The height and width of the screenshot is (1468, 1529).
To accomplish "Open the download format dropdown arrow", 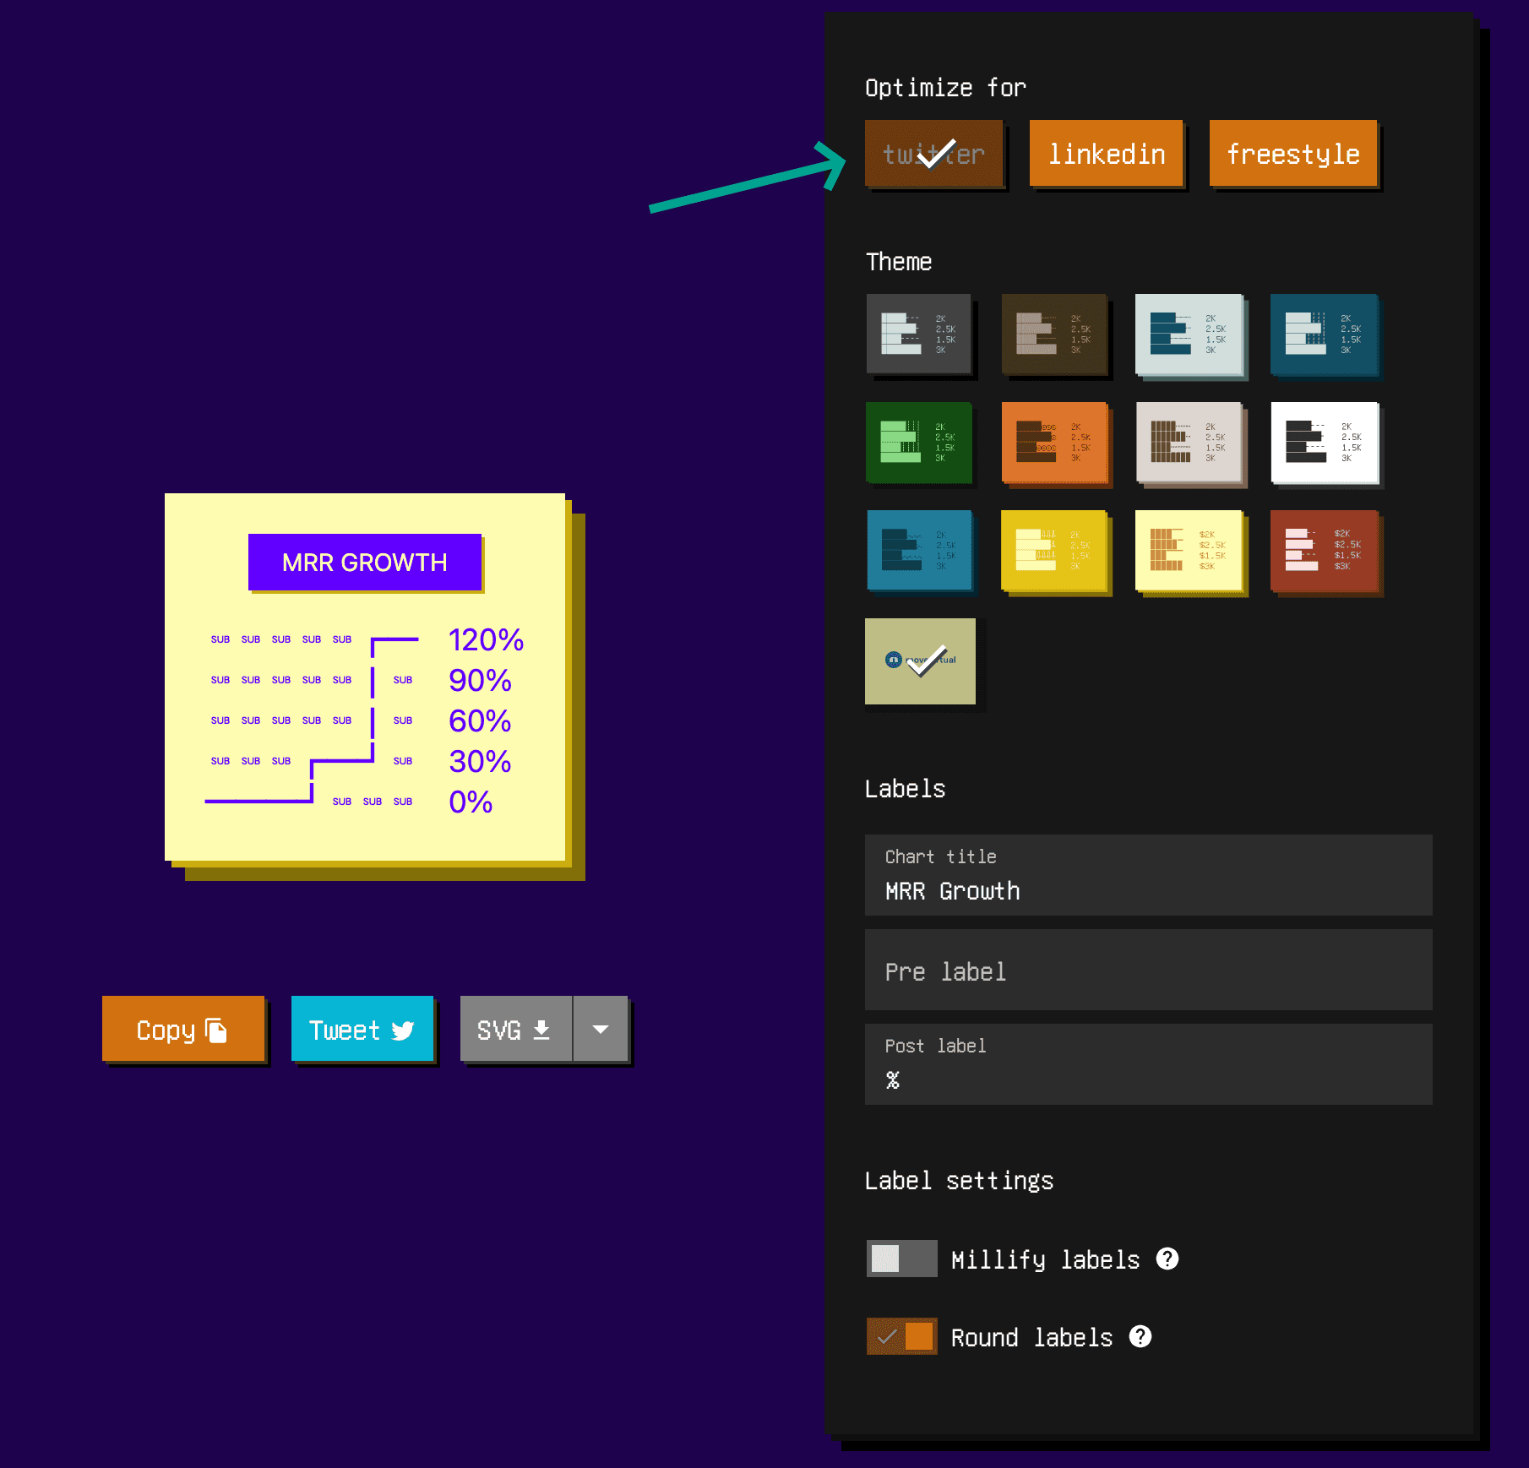I will click(x=601, y=1029).
